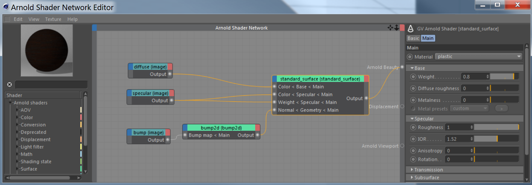This screenshot has height=185, width=532.
Task: Click the Arnold Beauty port
Action: pos(402,67)
